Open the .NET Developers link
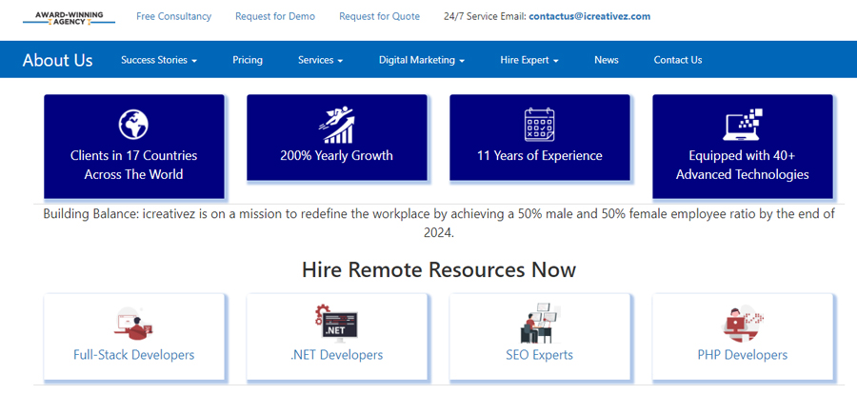Screen dimensions: 857x414 tap(336, 355)
